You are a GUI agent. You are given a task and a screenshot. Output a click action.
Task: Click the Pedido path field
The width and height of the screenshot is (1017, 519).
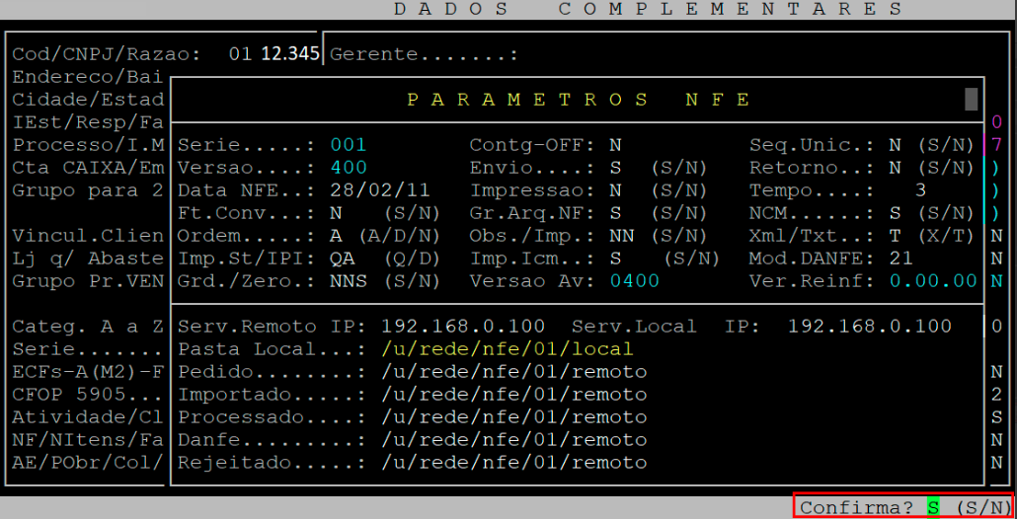tap(513, 372)
